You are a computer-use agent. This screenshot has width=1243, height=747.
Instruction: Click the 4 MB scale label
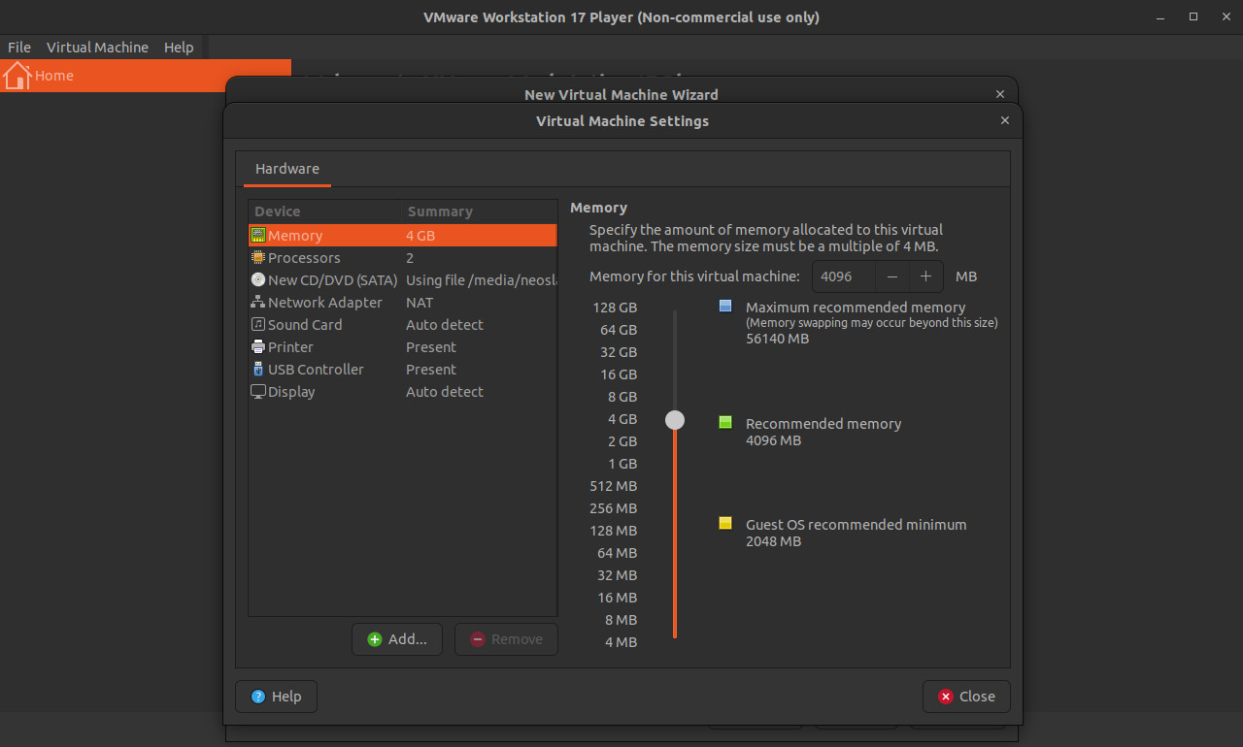point(621,642)
